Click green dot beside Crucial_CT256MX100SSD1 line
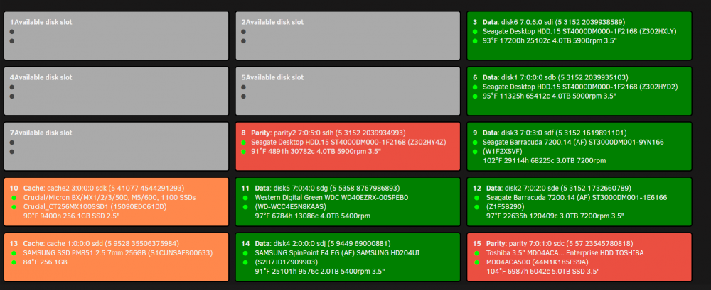 pyautogui.click(x=14, y=207)
